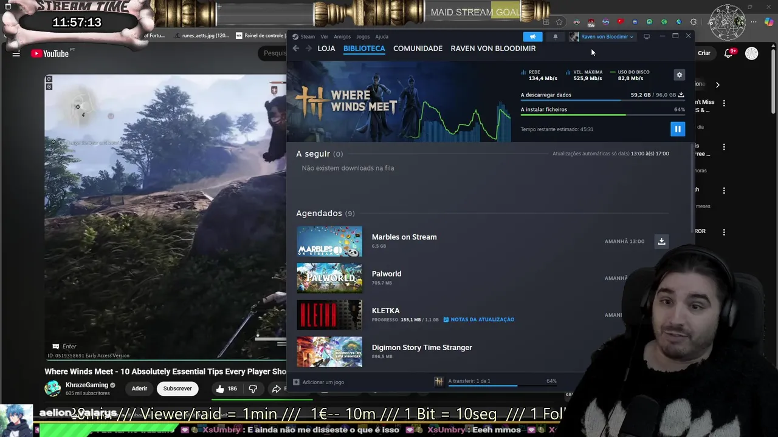
Task: Click the YouTube video player
Action: pyautogui.click(x=165, y=217)
